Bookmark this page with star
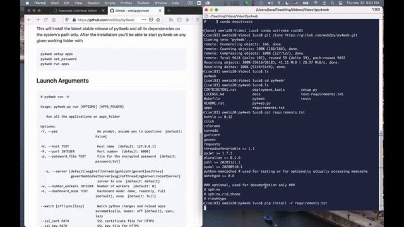This screenshot has width=404, height=227. pyautogui.click(x=158, y=20)
